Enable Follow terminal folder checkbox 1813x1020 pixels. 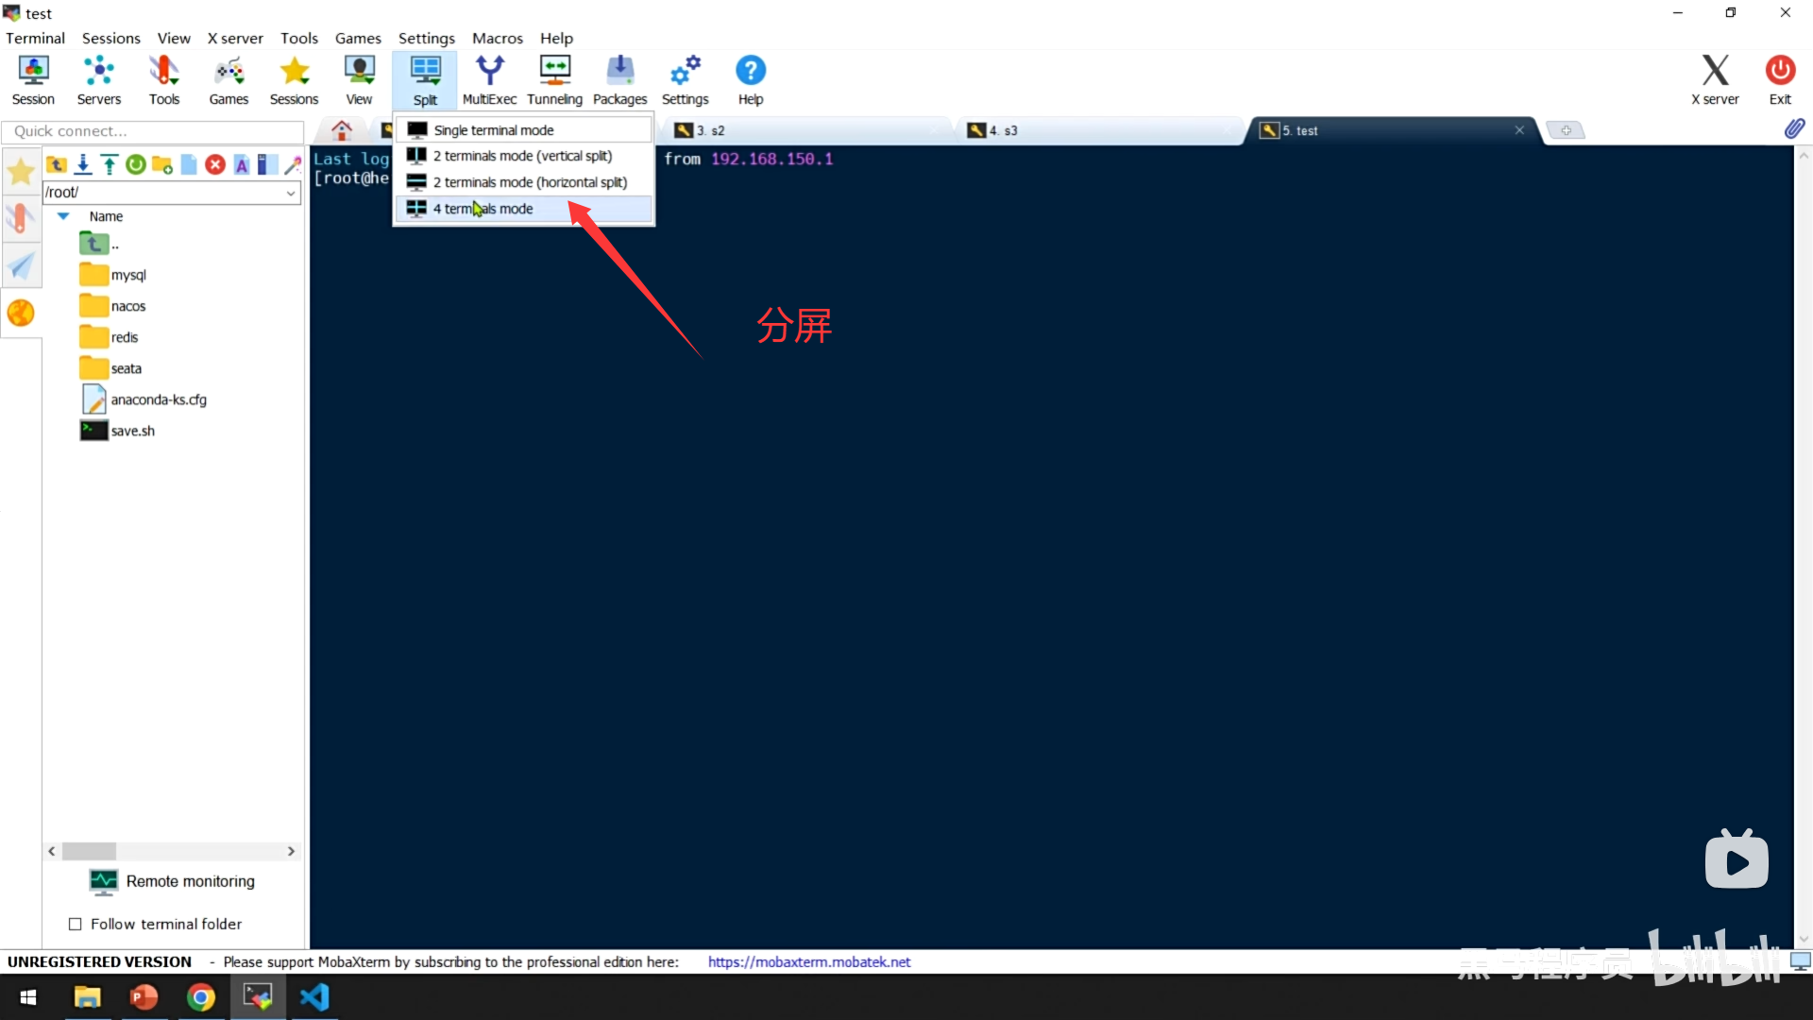[x=76, y=925]
